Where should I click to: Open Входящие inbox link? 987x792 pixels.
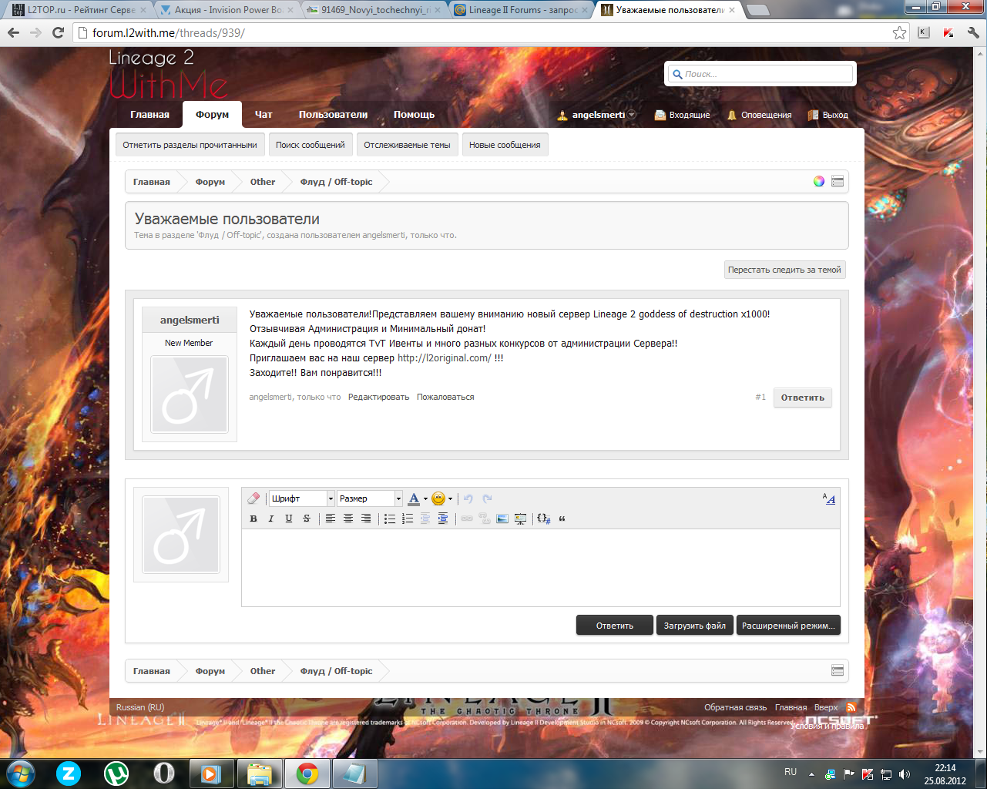point(683,115)
